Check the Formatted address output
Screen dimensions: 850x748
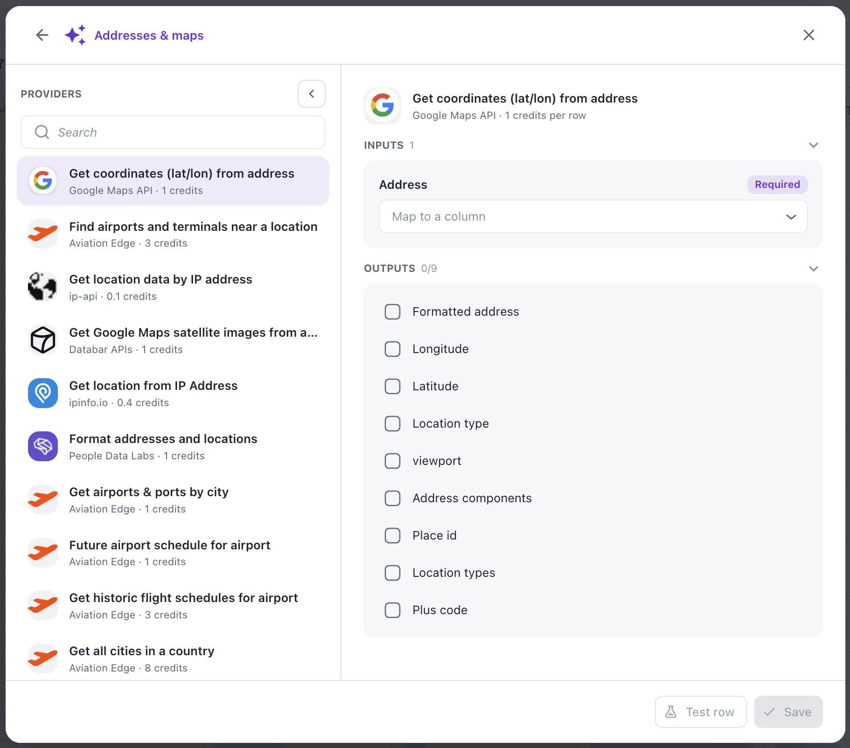coord(392,312)
